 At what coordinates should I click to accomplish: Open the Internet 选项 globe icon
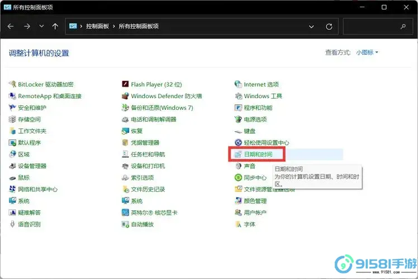tap(238, 84)
